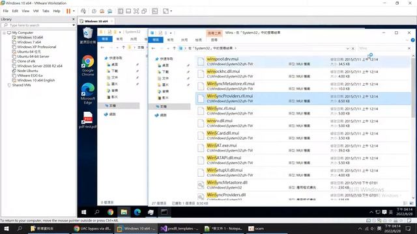Open guest Windows Start menu
Image resolution: width=417 pixels, height=234 pixels.
84,212
